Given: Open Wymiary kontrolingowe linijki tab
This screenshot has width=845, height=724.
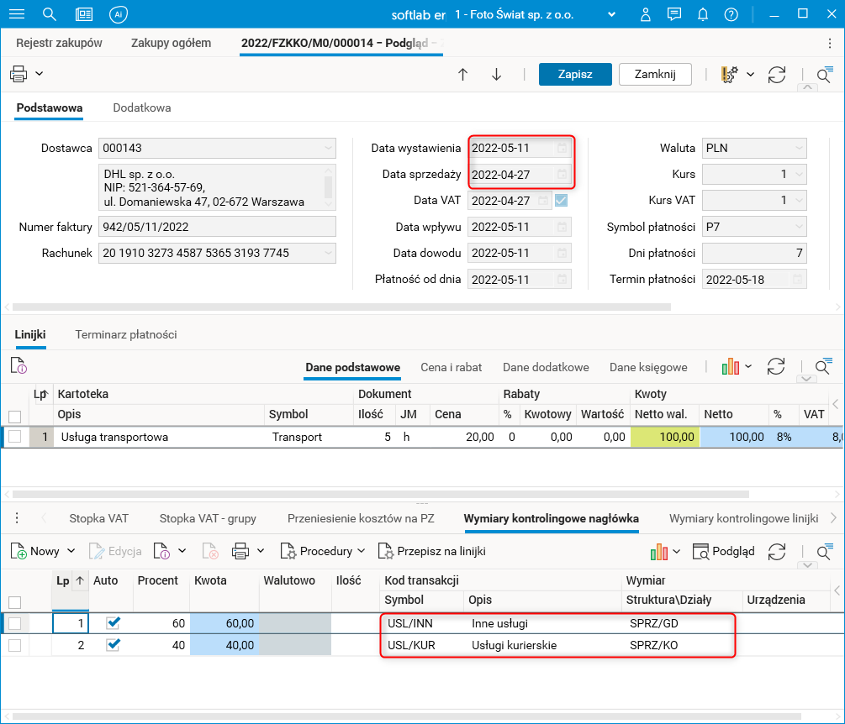Looking at the screenshot, I should [744, 518].
